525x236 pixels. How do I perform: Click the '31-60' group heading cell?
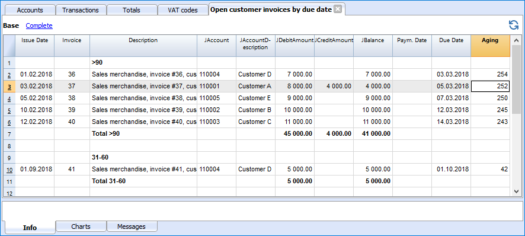(x=143, y=158)
